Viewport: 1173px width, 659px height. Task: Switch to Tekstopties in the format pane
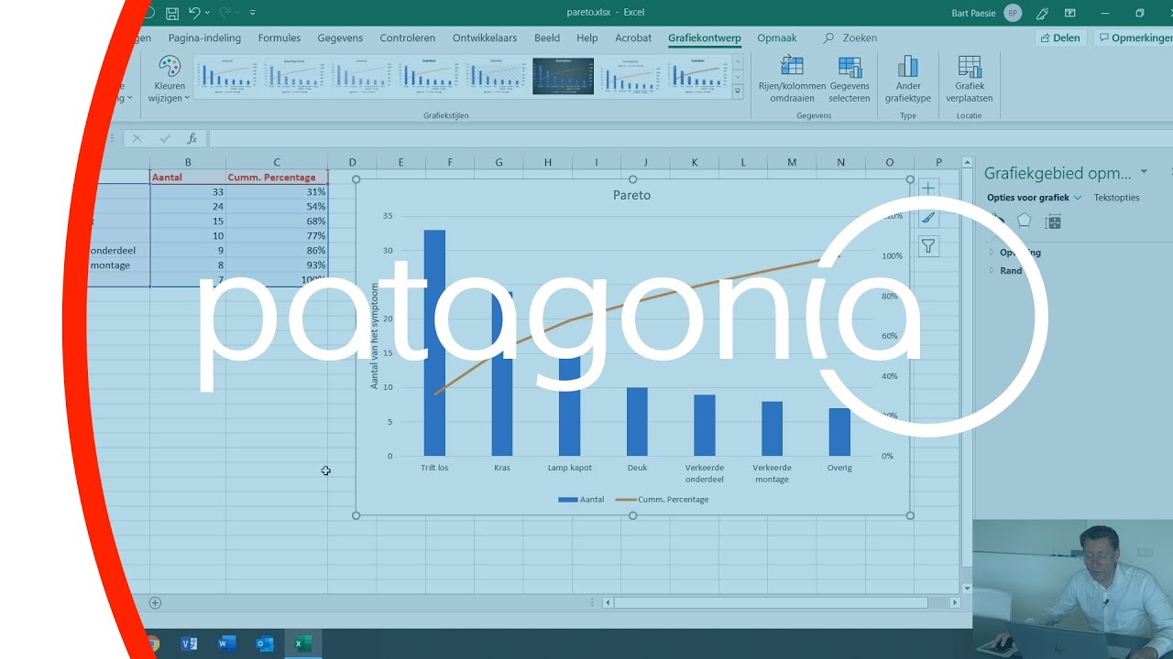(1116, 198)
